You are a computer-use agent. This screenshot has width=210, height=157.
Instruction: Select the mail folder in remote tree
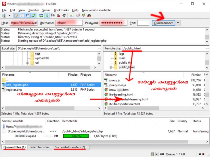click(121, 58)
